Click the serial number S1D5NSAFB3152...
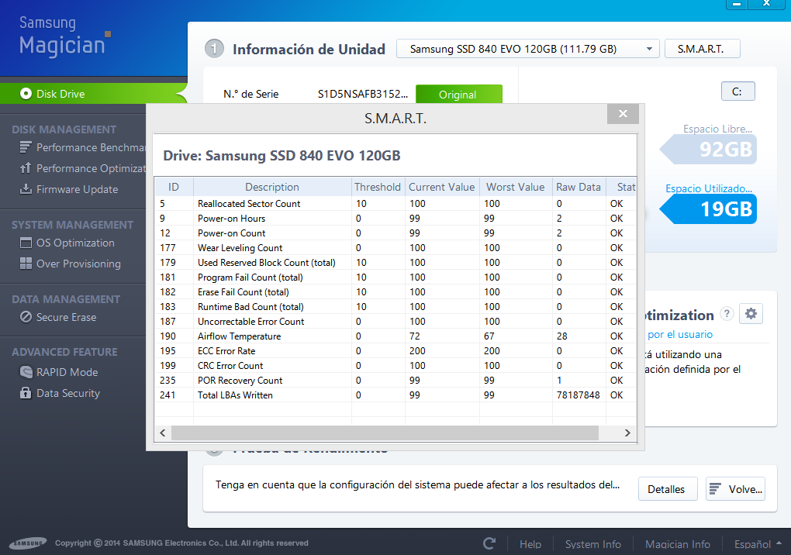Screen dimensions: 791x555 (363, 94)
